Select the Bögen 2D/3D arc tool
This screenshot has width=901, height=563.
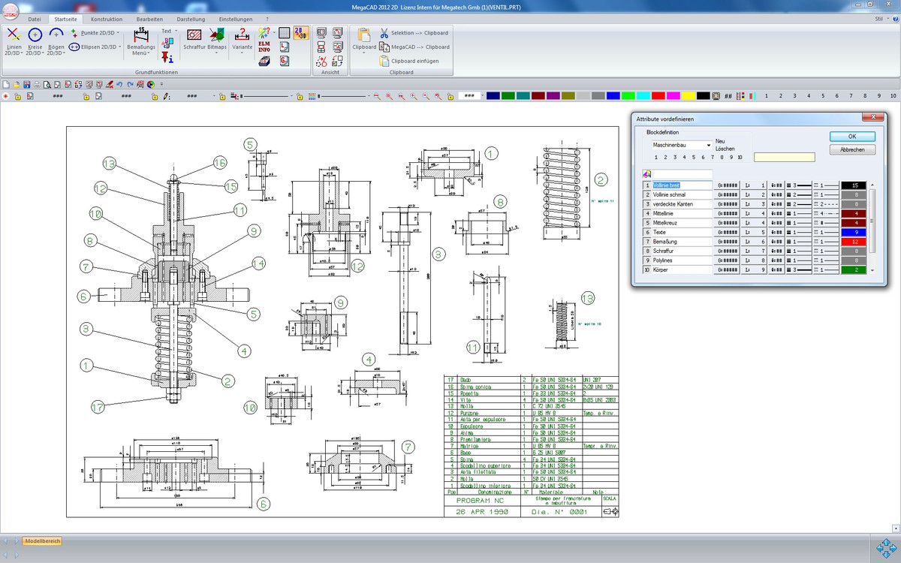(x=56, y=35)
